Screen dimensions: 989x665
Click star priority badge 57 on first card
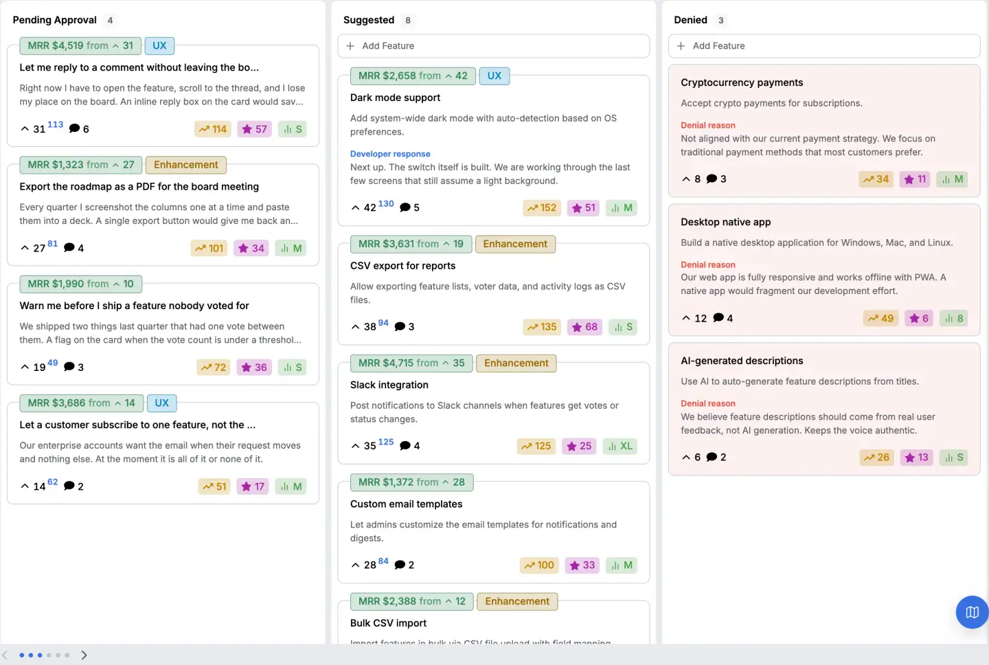click(254, 129)
